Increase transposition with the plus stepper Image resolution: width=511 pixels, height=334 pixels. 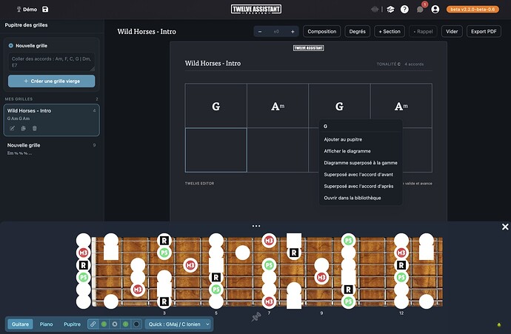tap(293, 32)
